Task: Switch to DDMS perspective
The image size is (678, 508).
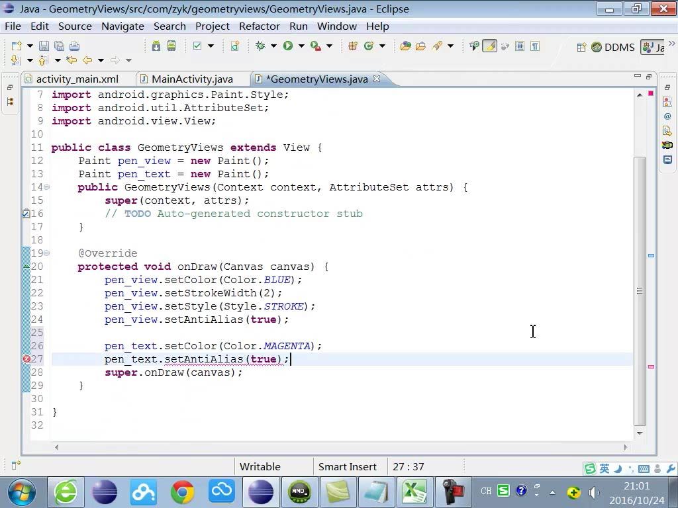Action: 613,47
